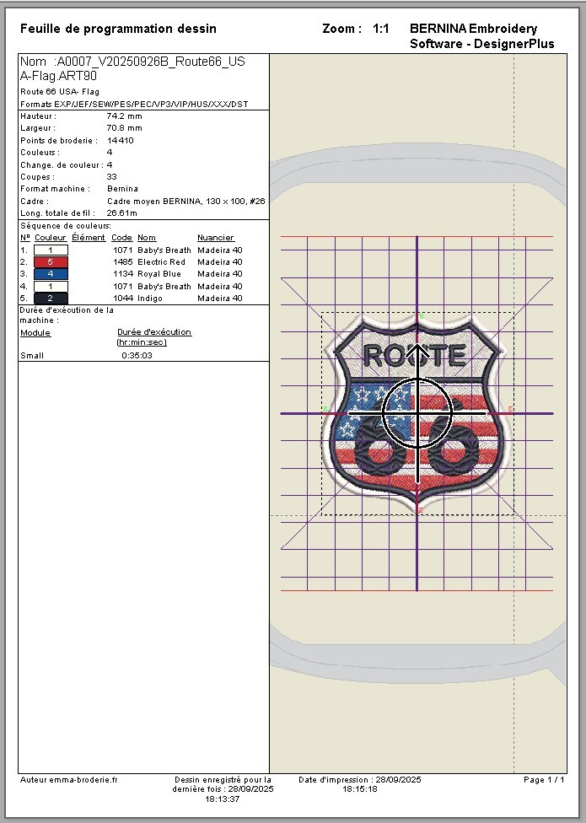Click the "Couleurs :" label
This screenshot has width=586, height=823.
pyautogui.click(x=40, y=153)
